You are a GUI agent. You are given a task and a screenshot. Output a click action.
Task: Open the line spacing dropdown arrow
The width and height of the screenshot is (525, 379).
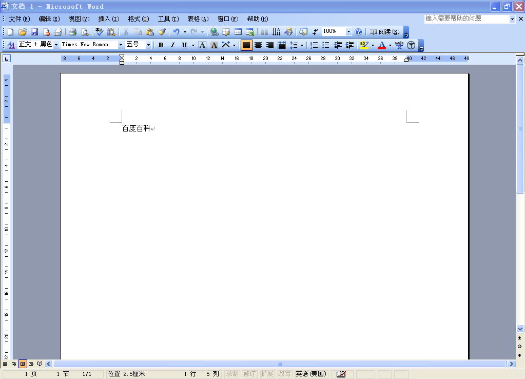pos(302,45)
